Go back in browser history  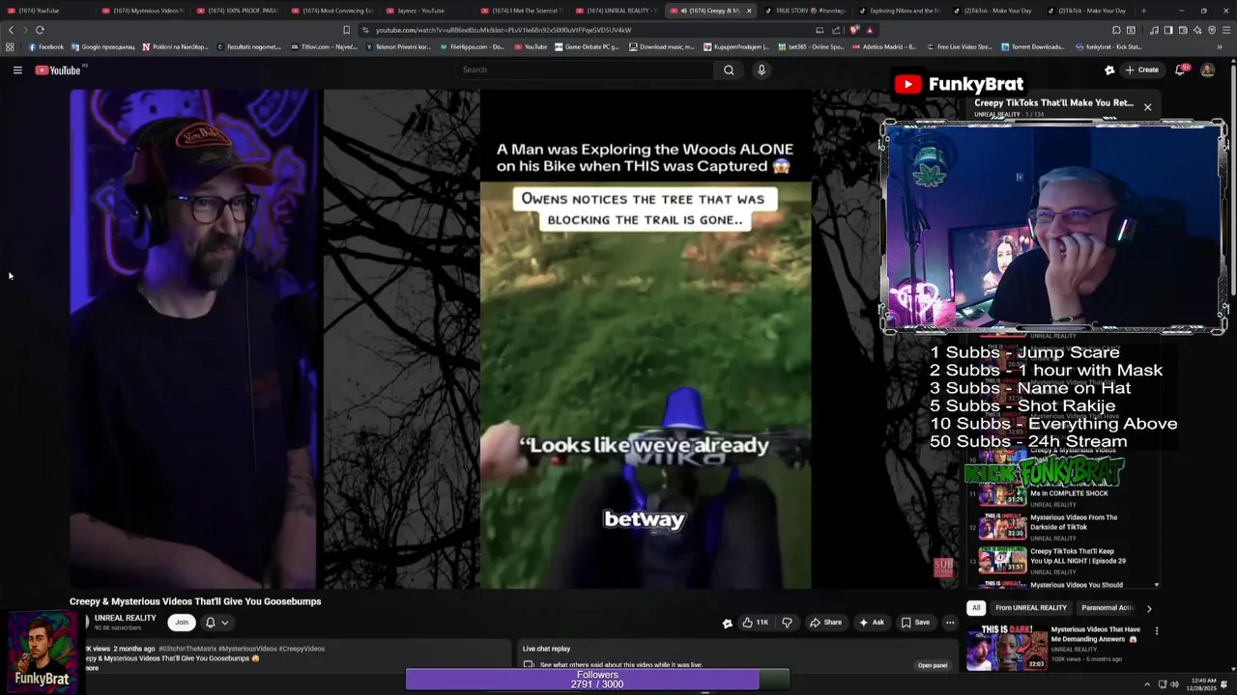pyautogui.click(x=12, y=30)
